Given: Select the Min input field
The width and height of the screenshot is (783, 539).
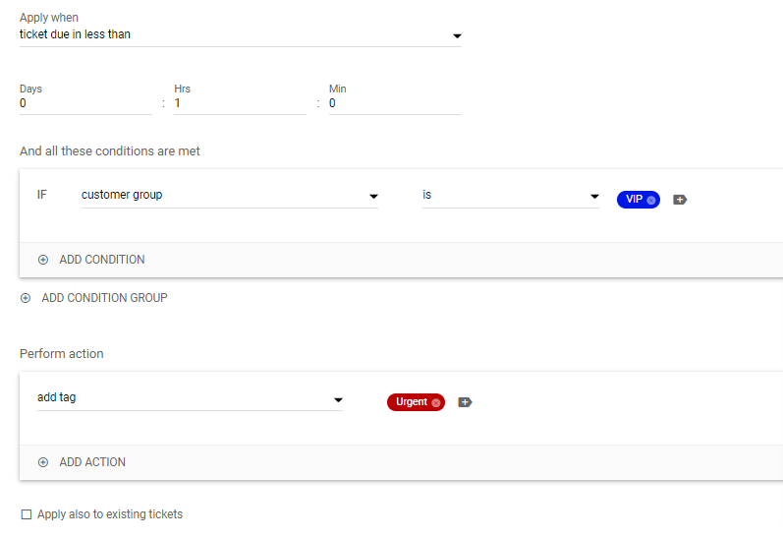Looking at the screenshot, I should coord(395,103).
